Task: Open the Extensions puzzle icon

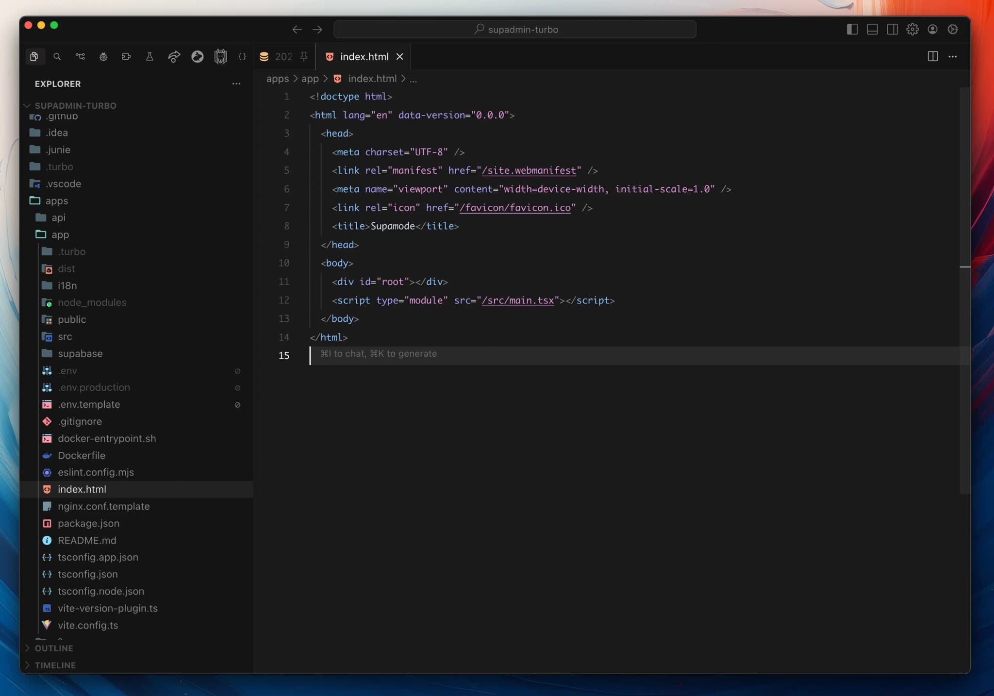Action: pos(126,57)
